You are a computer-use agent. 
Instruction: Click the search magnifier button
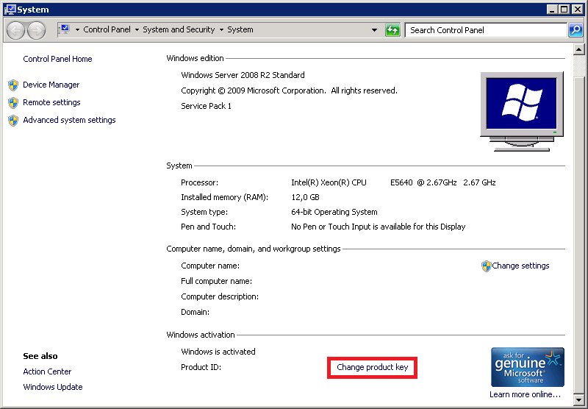tap(576, 30)
